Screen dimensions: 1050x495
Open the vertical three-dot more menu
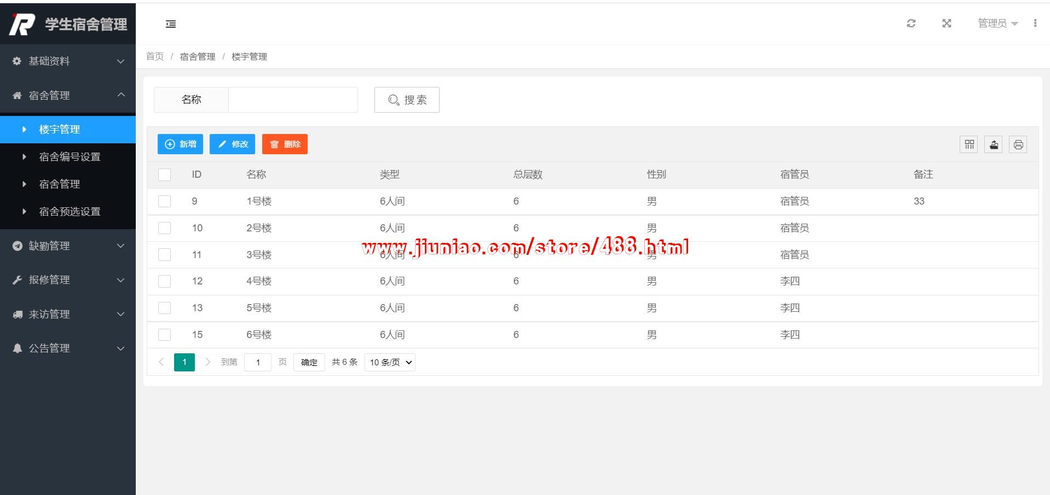point(1035,23)
